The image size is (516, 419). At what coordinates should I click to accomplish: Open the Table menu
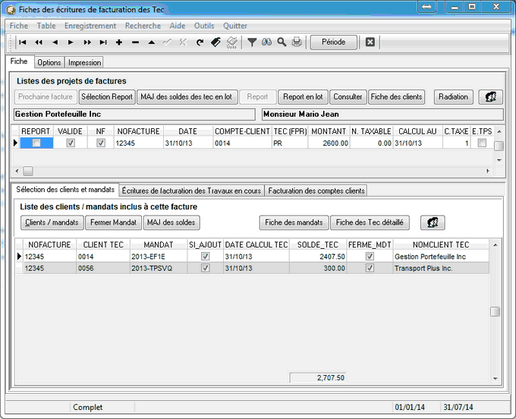[x=46, y=26]
